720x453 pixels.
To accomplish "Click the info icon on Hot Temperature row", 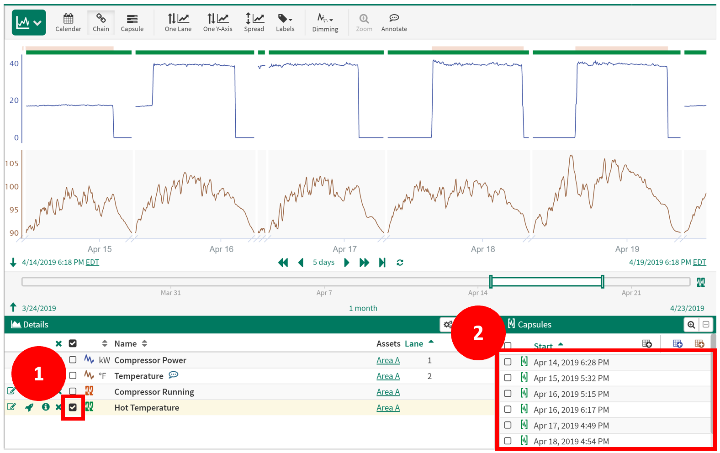I will click(x=46, y=407).
